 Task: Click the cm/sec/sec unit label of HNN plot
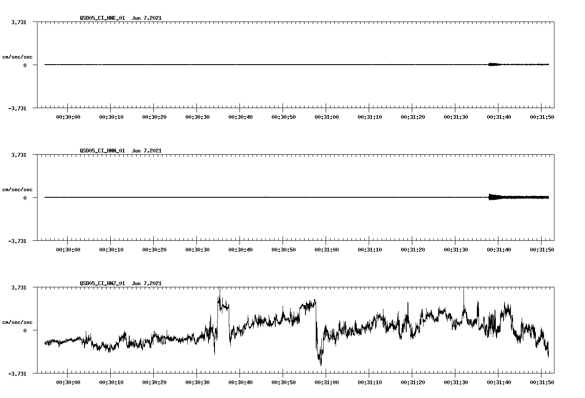click(17, 190)
